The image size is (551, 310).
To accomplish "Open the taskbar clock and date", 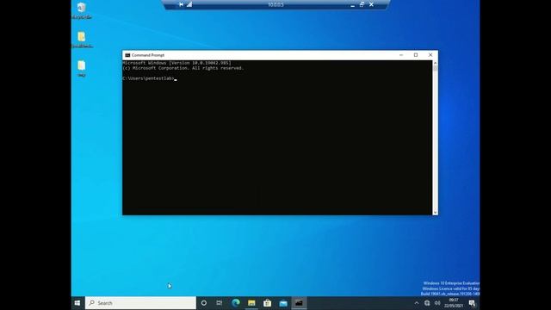I will click(x=454, y=303).
